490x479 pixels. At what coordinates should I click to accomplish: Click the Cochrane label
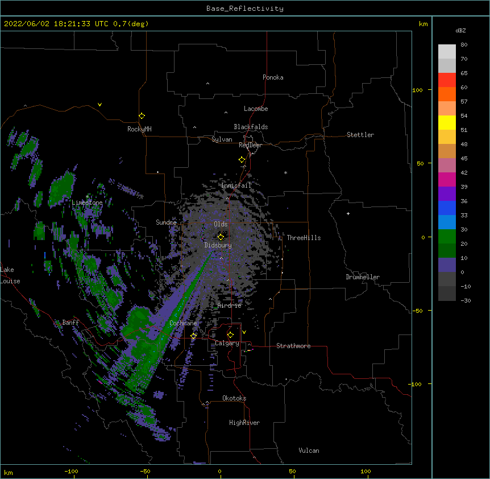183,323
